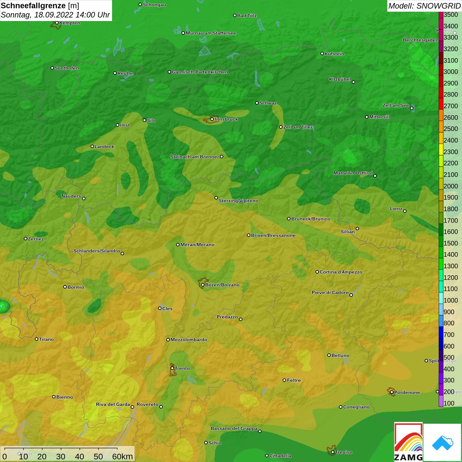Click the Zell am See label
The height and width of the screenshot is (462, 462).
tap(396, 105)
